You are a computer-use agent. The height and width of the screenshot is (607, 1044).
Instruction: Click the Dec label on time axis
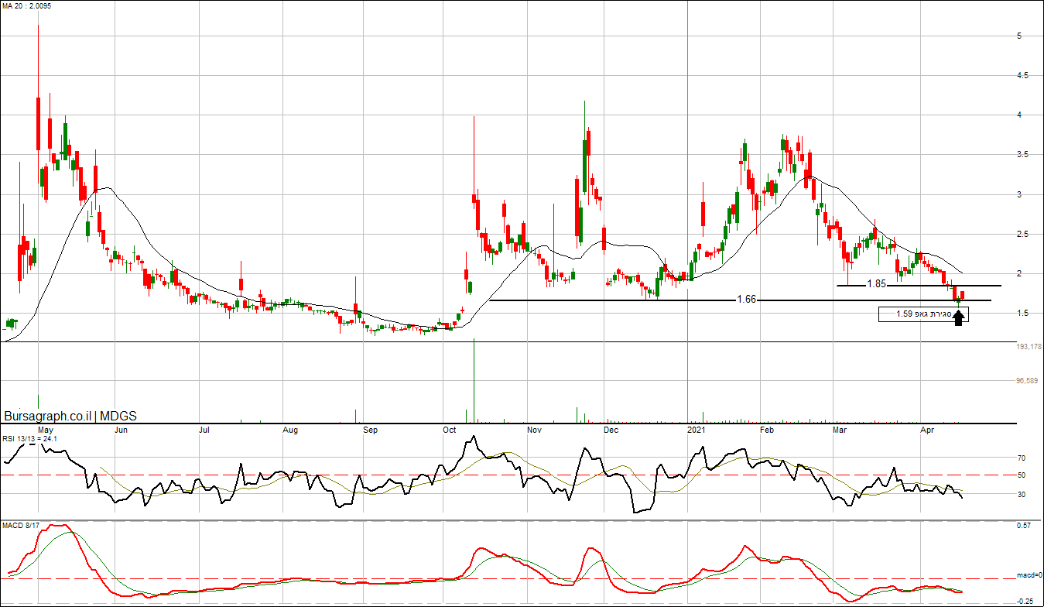[x=611, y=429]
